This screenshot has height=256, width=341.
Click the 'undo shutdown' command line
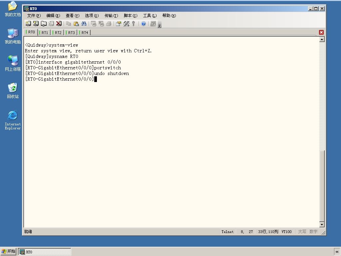tap(77, 73)
